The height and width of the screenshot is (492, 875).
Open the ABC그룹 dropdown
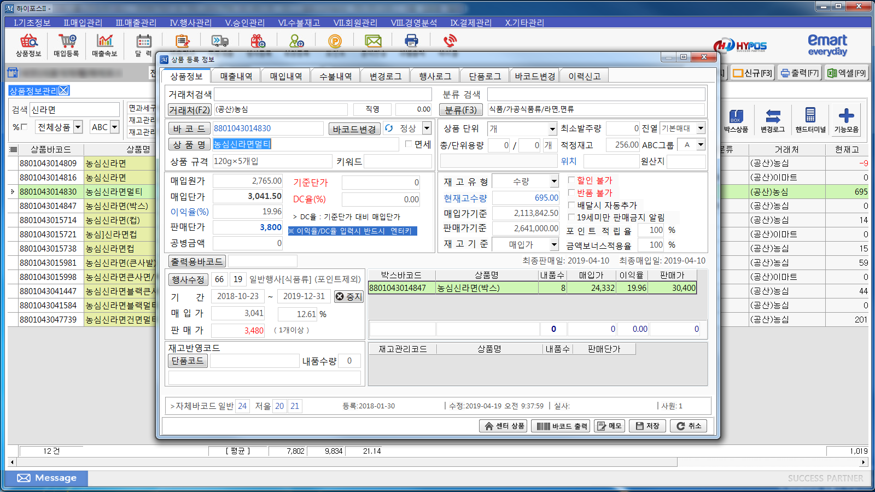(701, 145)
